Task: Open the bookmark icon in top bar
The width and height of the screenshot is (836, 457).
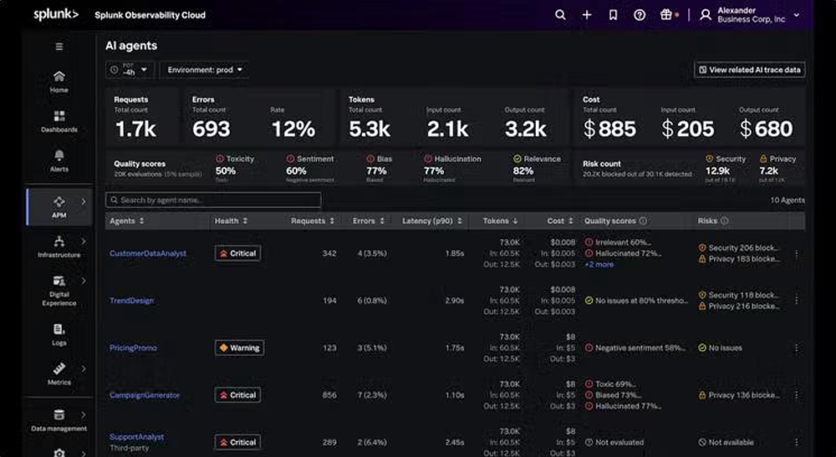Action: 613,15
